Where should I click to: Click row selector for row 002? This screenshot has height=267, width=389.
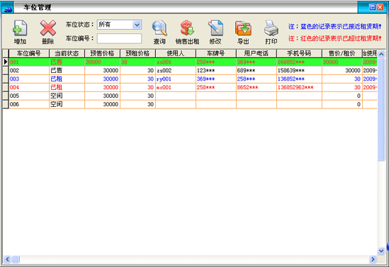tap(6, 70)
